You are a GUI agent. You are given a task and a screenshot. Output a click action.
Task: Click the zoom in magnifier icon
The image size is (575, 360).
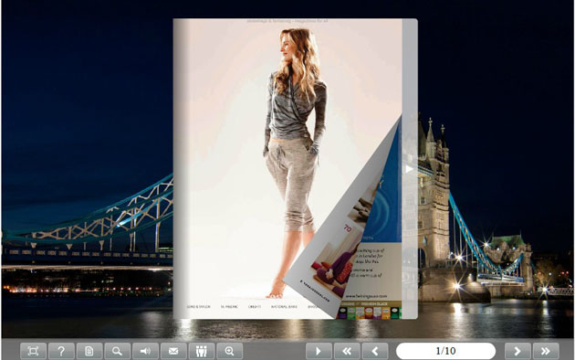click(x=230, y=351)
